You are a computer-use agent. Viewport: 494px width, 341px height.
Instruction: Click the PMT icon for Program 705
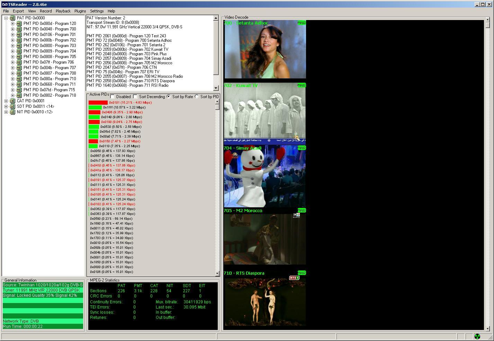pyautogui.click(x=19, y=57)
